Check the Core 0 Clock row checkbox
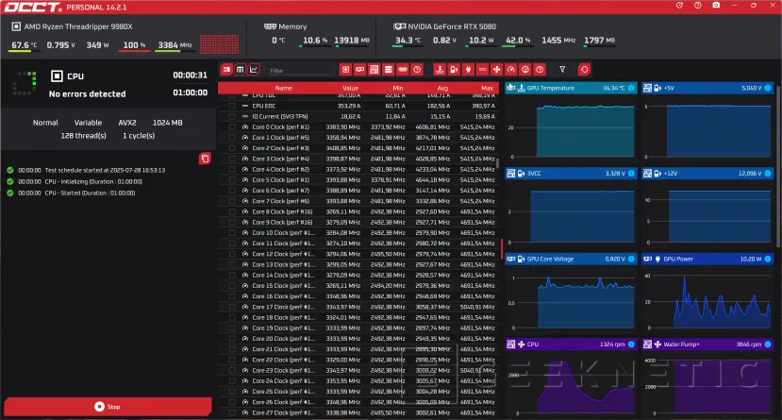The width and height of the screenshot is (782, 420). 232,127
